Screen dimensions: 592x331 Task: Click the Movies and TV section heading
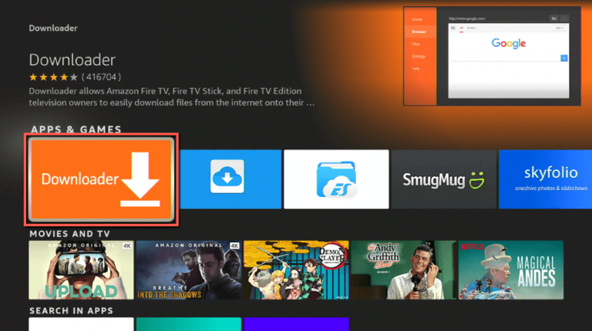[70, 234]
